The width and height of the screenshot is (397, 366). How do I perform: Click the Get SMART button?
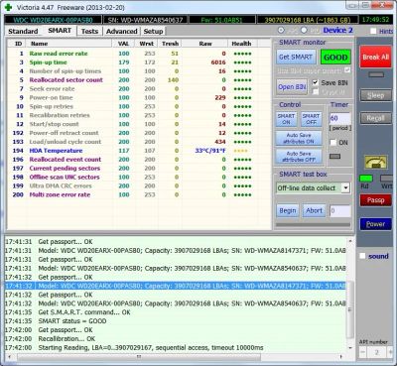[296, 57]
